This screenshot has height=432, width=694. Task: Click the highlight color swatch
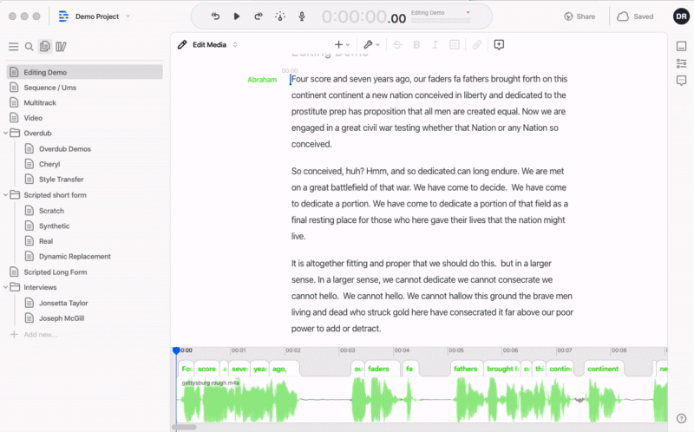point(454,45)
